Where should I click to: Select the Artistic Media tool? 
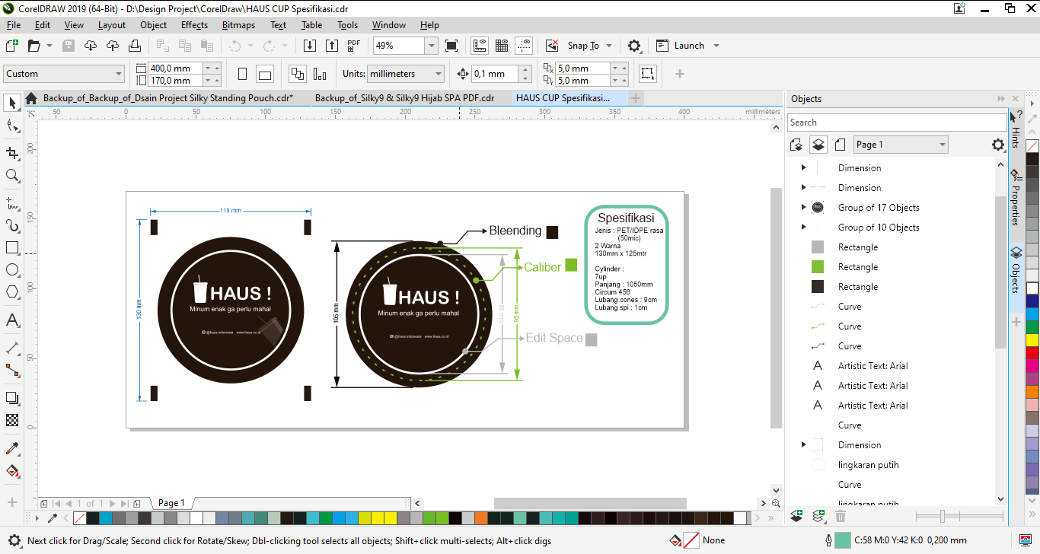pyautogui.click(x=12, y=226)
